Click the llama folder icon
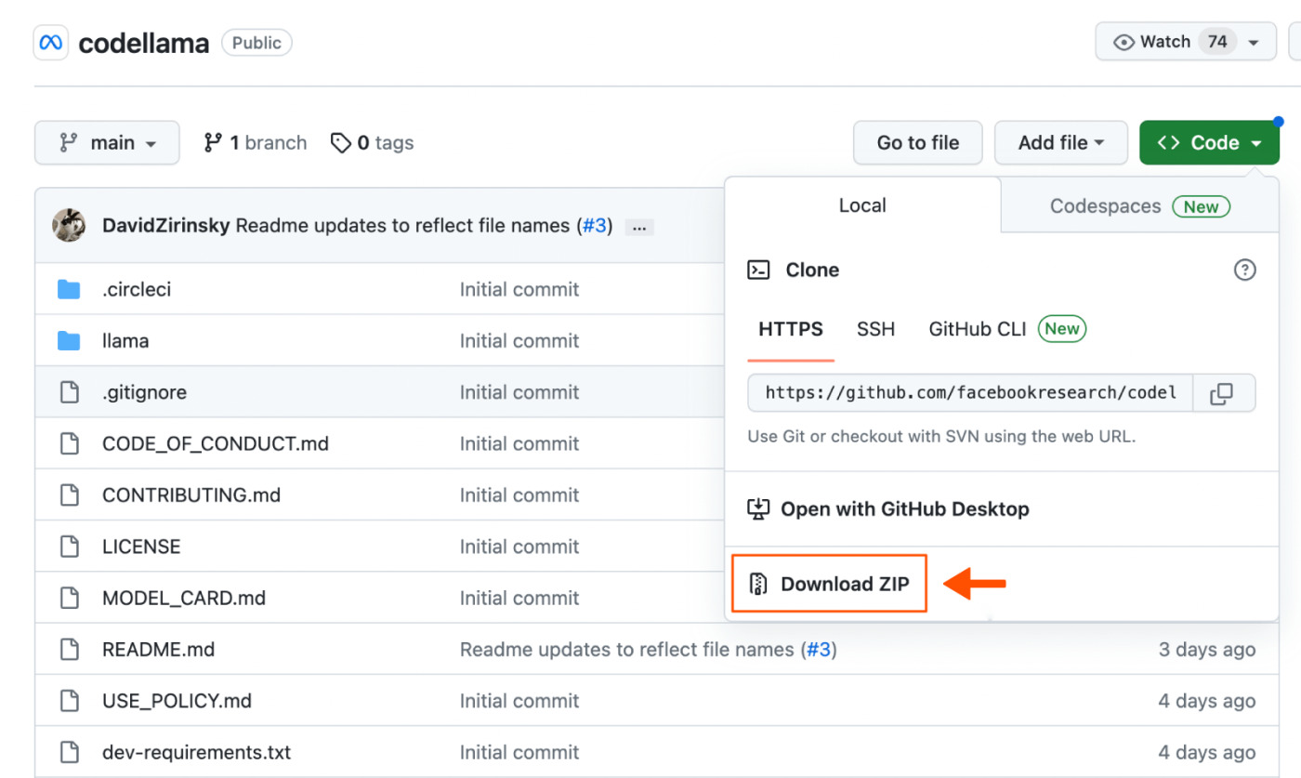The width and height of the screenshot is (1301, 778). pos(69,340)
